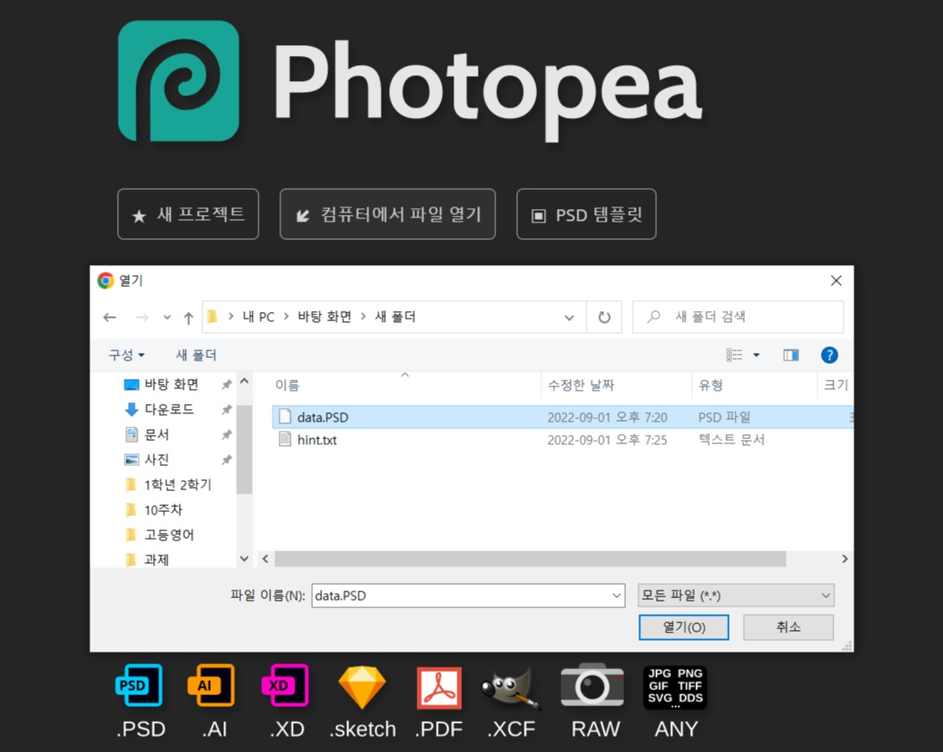Viewport: 943px width, 752px height.
Task: Click the horizontal scrollbar in file list
Action: point(530,559)
